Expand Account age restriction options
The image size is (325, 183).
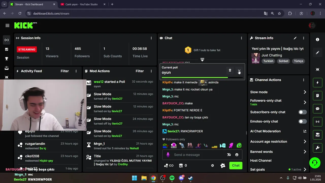305,142
